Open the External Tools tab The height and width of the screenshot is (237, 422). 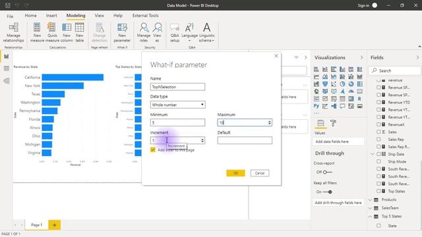click(x=145, y=16)
